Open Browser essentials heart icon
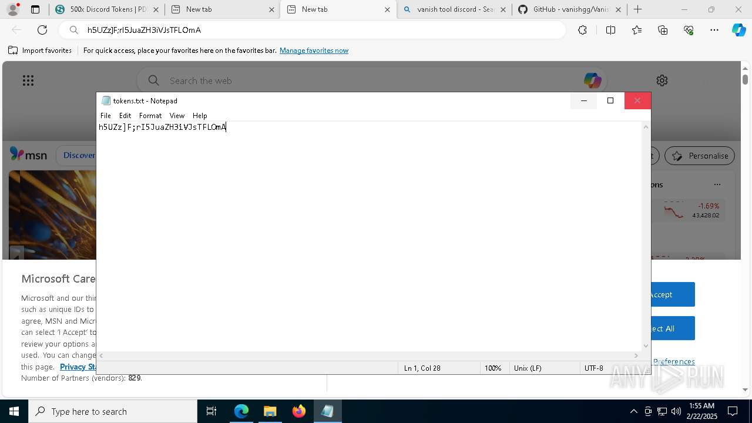 tap(689, 30)
